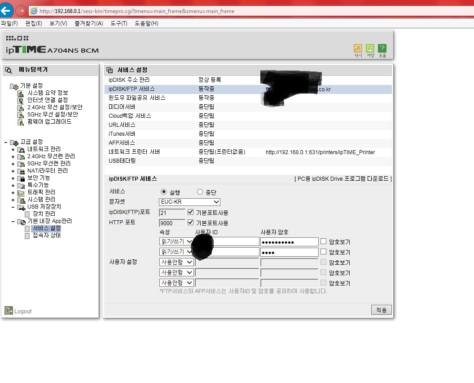The height and width of the screenshot is (383, 474).
Task: Click the 시스템 요약 정보 icon
Action: 21,93
